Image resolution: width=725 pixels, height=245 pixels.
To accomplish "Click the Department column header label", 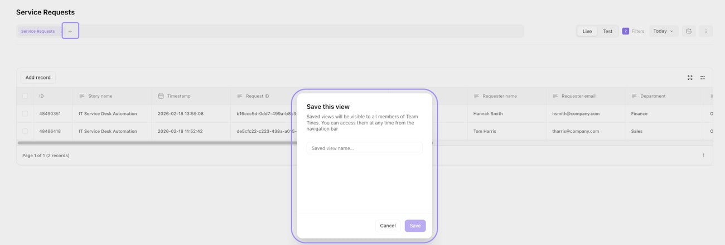I will tap(652, 96).
